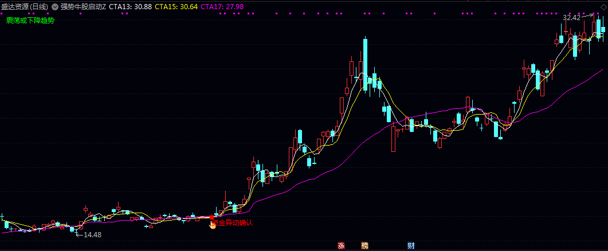Click the red square signal marker
608x251 pixels.
pyautogui.click(x=211, y=218)
